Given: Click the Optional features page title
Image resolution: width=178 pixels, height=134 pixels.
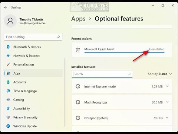Looking at the screenshot, I should point(119,19).
